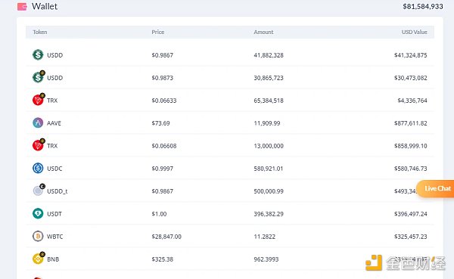Select the USDT token icon

(x=38, y=213)
